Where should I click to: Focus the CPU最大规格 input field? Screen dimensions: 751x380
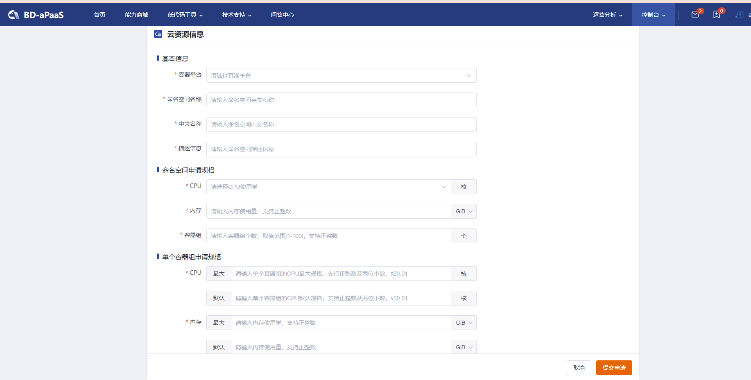[x=341, y=274]
